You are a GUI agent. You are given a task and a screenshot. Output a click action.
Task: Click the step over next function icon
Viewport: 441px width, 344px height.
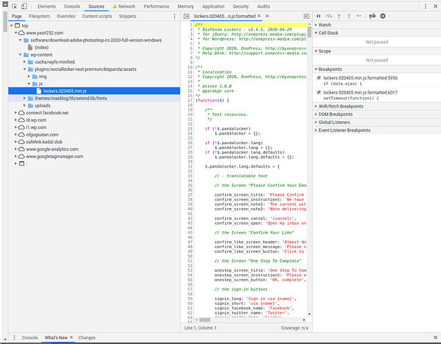point(330,15)
